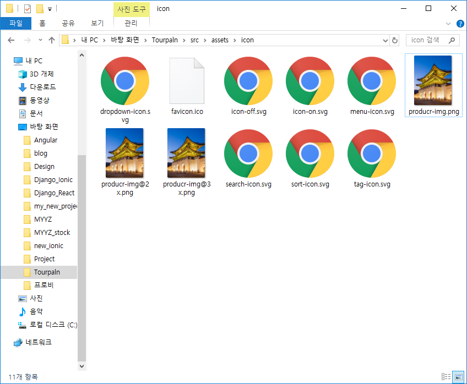Go back with the back arrow

[11, 40]
